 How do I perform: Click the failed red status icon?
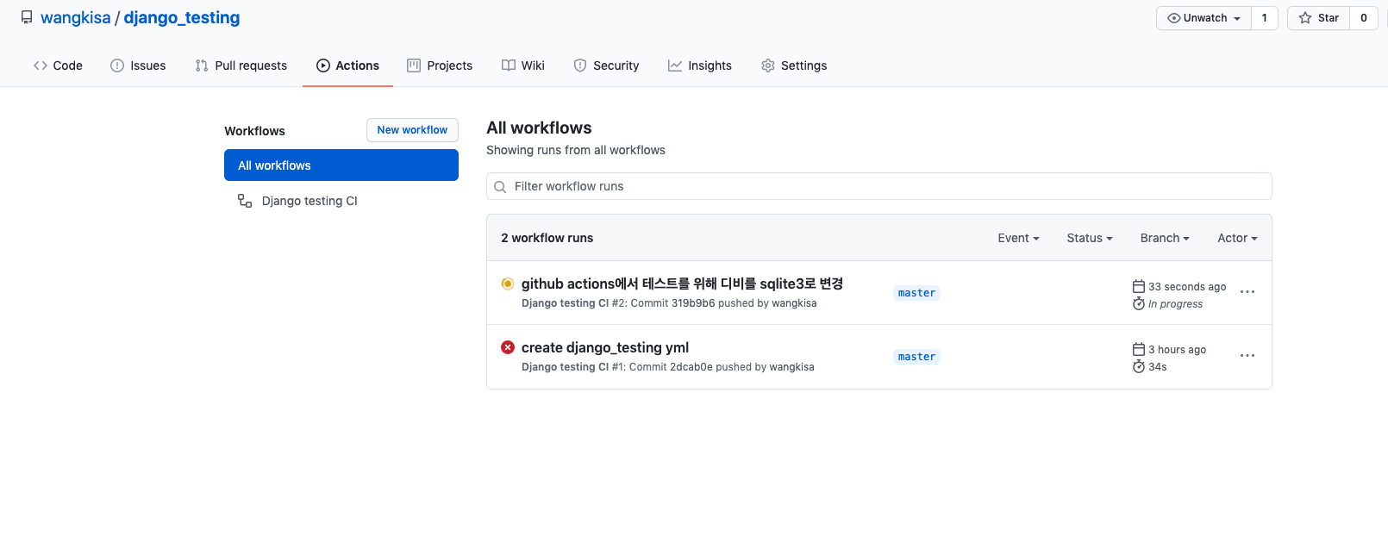[x=508, y=347]
